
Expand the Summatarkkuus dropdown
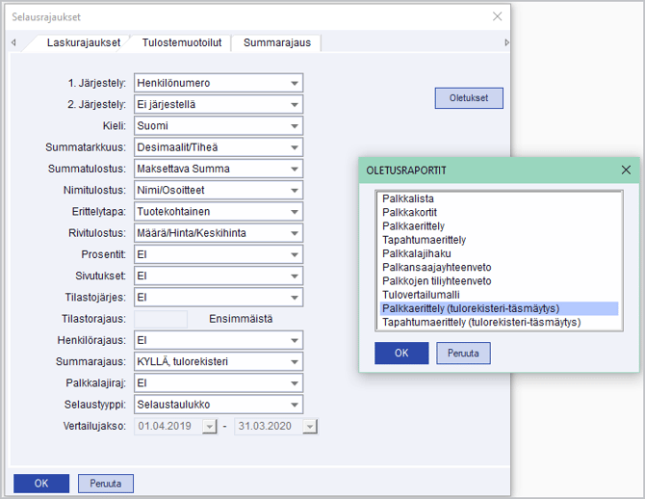(295, 147)
